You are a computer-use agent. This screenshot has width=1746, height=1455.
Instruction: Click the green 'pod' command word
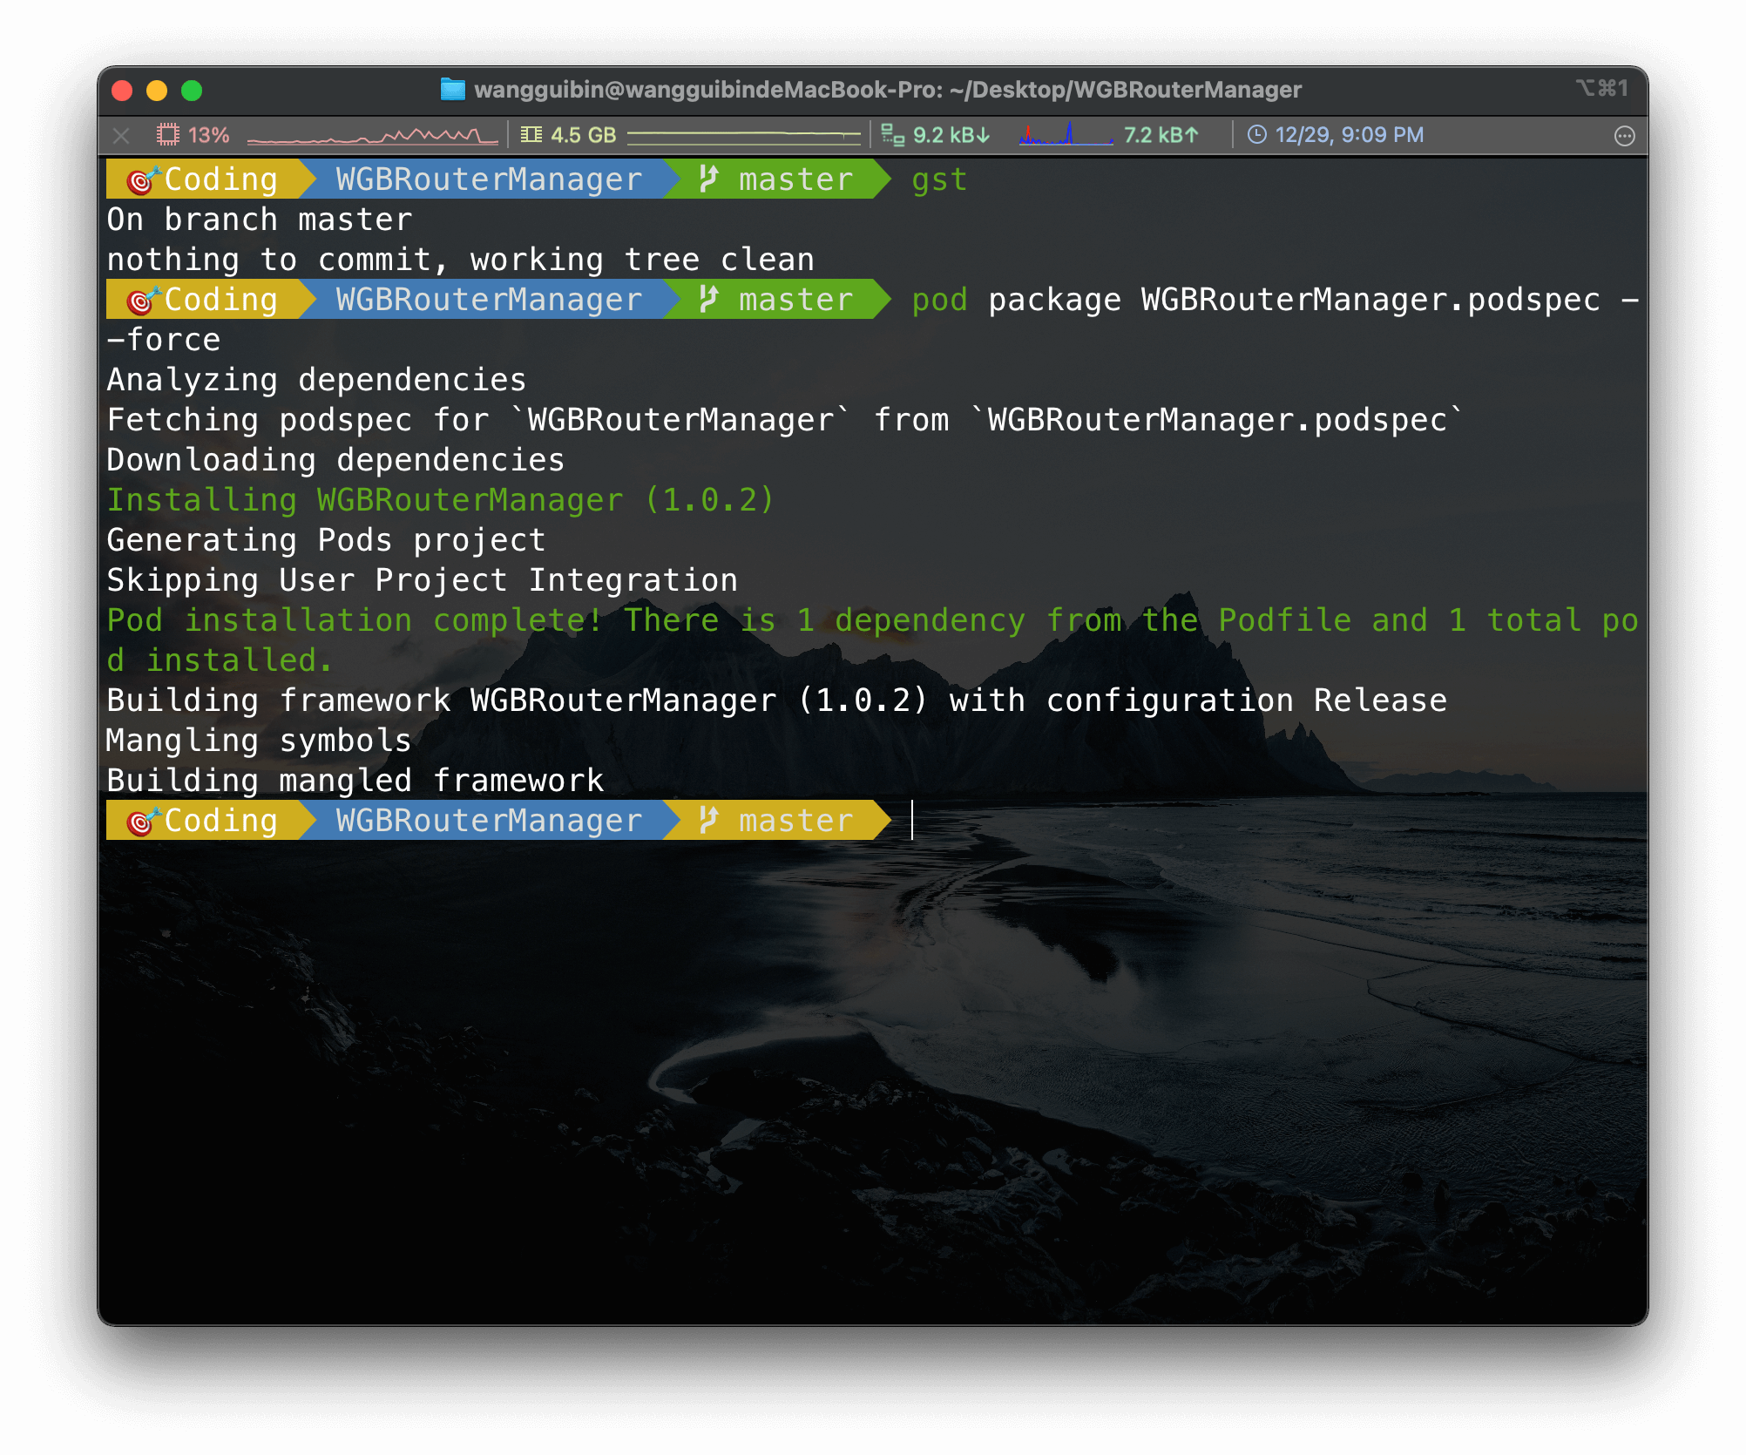click(x=939, y=300)
